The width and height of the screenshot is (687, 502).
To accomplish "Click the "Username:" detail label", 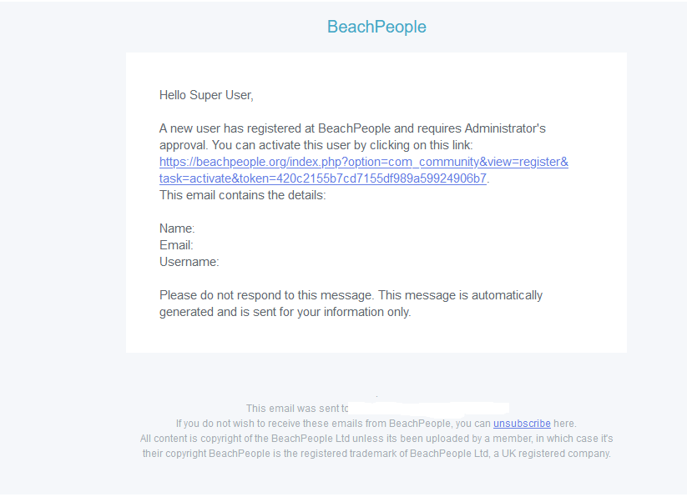I will (x=189, y=262).
